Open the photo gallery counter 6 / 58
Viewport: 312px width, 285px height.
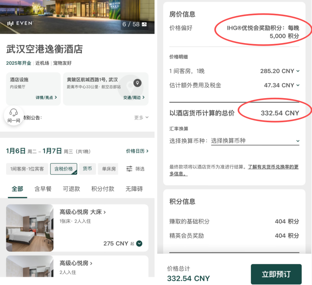point(134,24)
